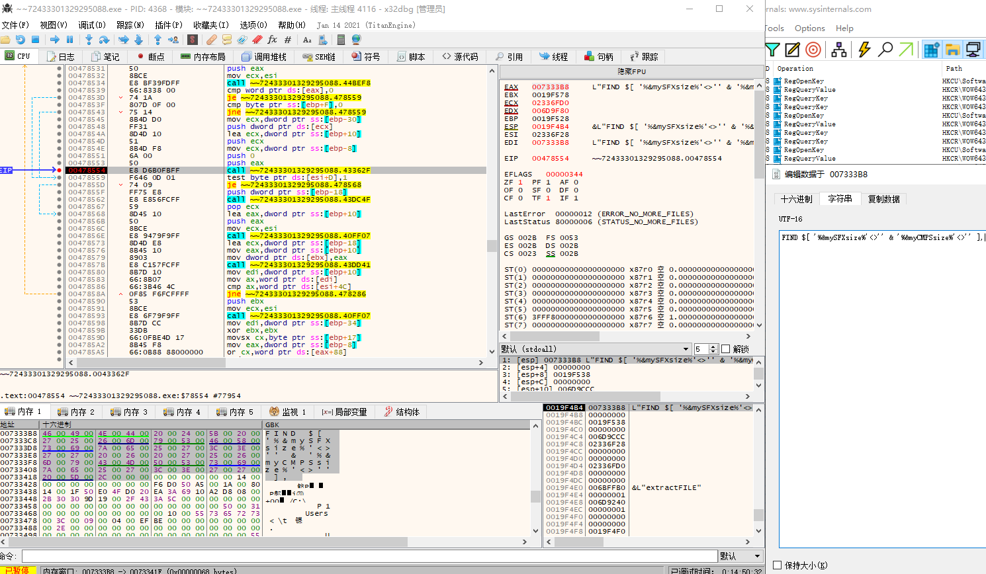Click the red target capture icon

click(813, 50)
